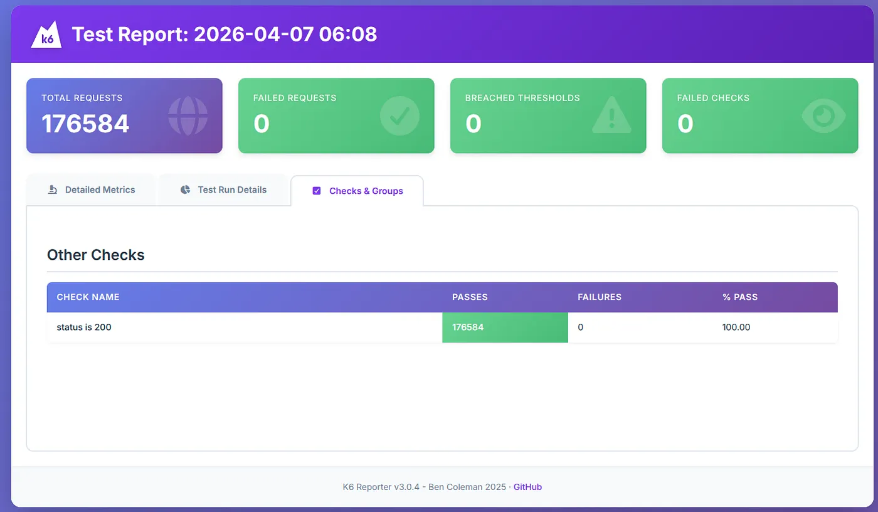The image size is (878, 512).
Task: Click the green passes cell 176584
Action: pos(505,328)
